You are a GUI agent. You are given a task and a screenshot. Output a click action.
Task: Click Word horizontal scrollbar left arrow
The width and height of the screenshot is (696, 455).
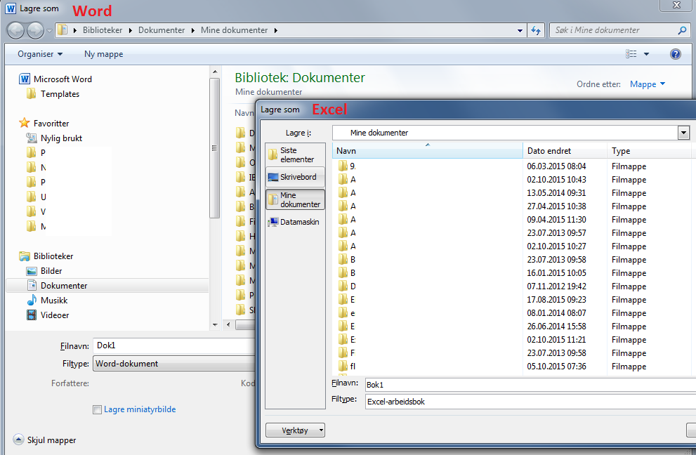(228, 325)
